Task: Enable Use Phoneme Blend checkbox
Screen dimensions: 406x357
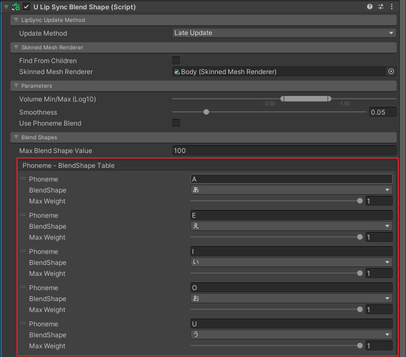Action: (176, 123)
